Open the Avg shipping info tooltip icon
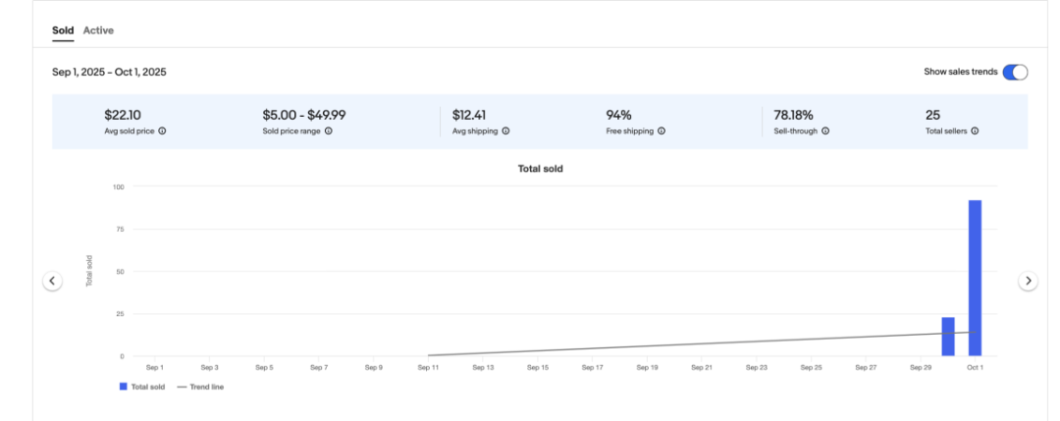The image size is (1060, 421). [x=505, y=131]
